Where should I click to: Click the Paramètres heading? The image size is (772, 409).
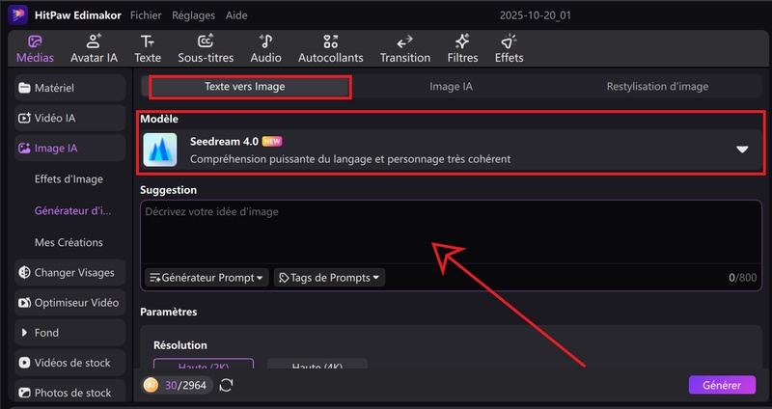tap(168, 312)
